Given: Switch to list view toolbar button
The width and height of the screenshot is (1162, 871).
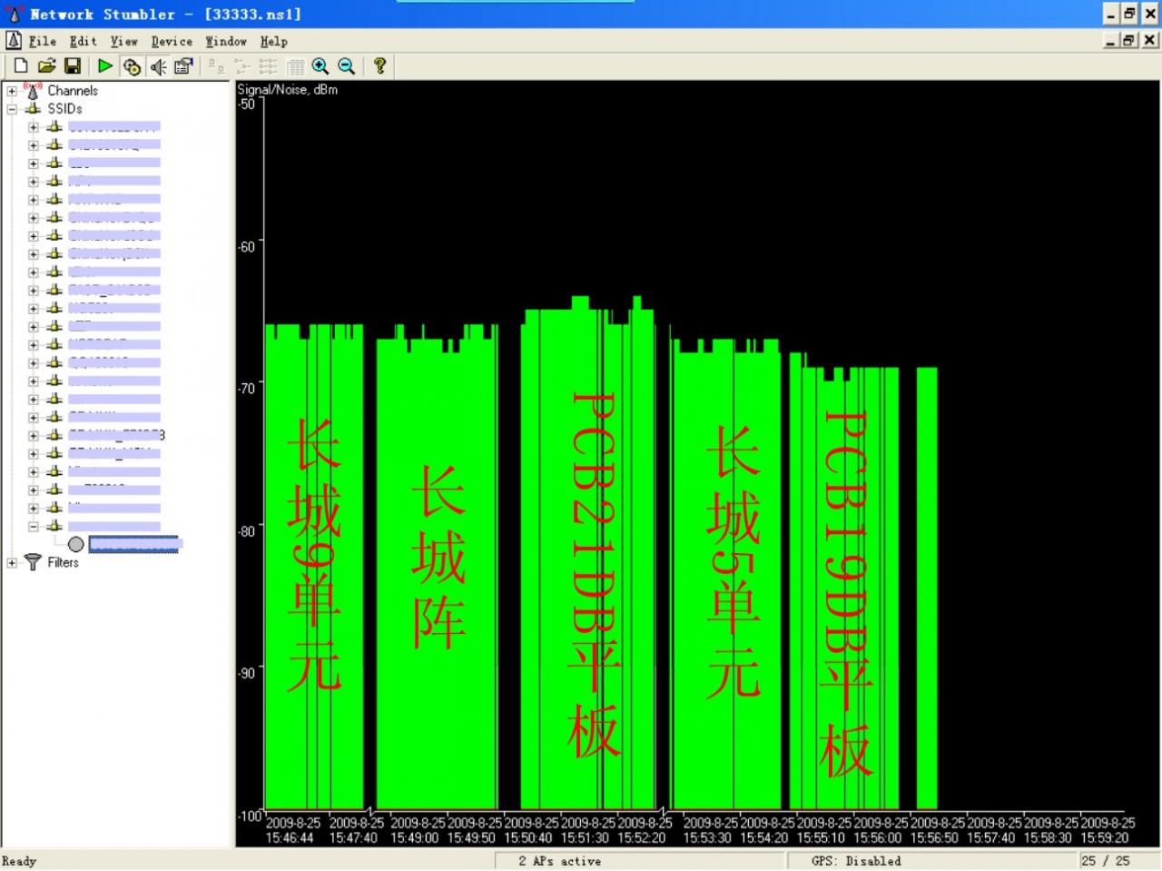Looking at the screenshot, I should 269,66.
